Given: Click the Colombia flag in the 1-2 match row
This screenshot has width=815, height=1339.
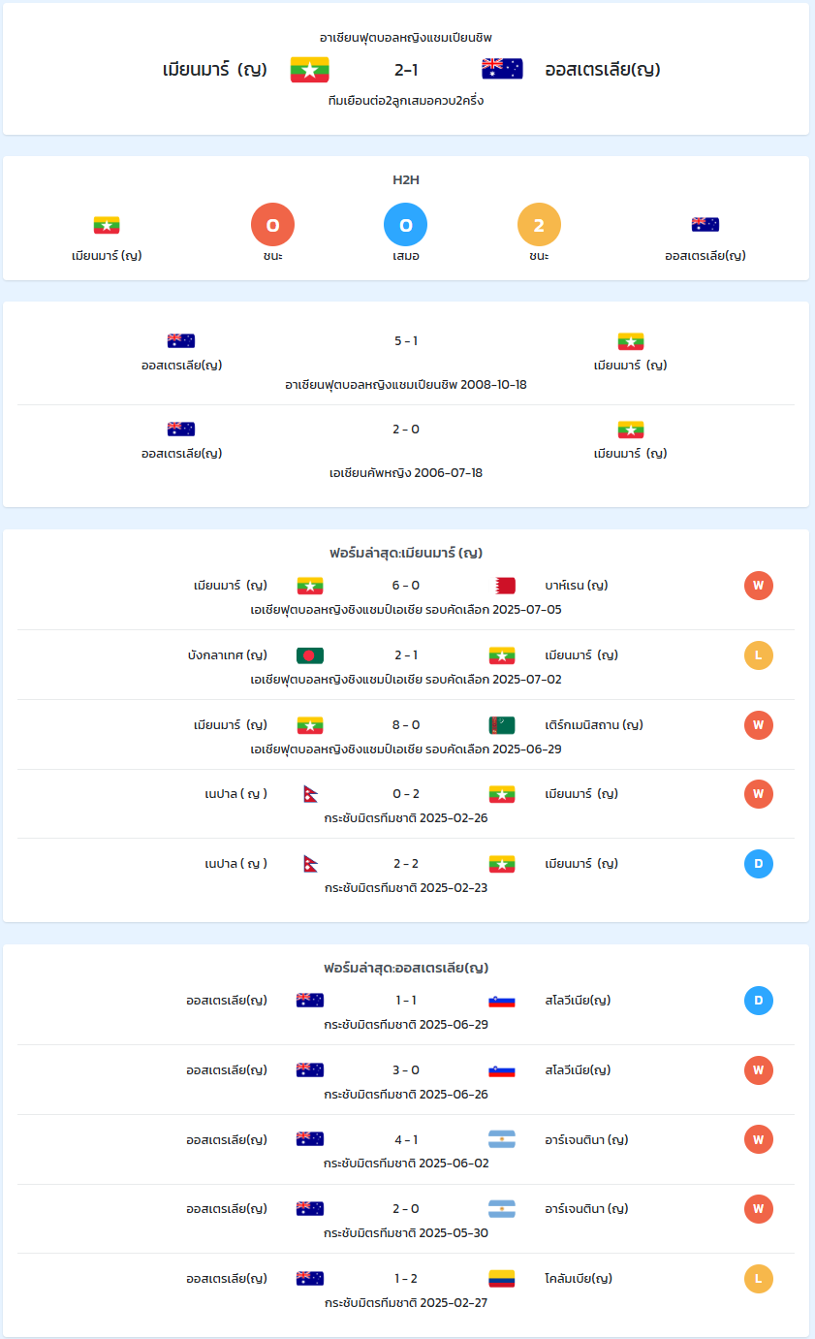Looking at the screenshot, I should coord(502,1279).
